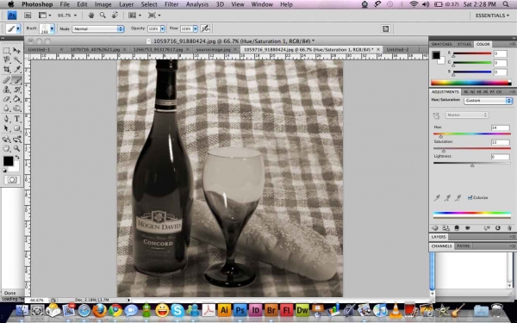Open the Filter menu

(171, 4)
